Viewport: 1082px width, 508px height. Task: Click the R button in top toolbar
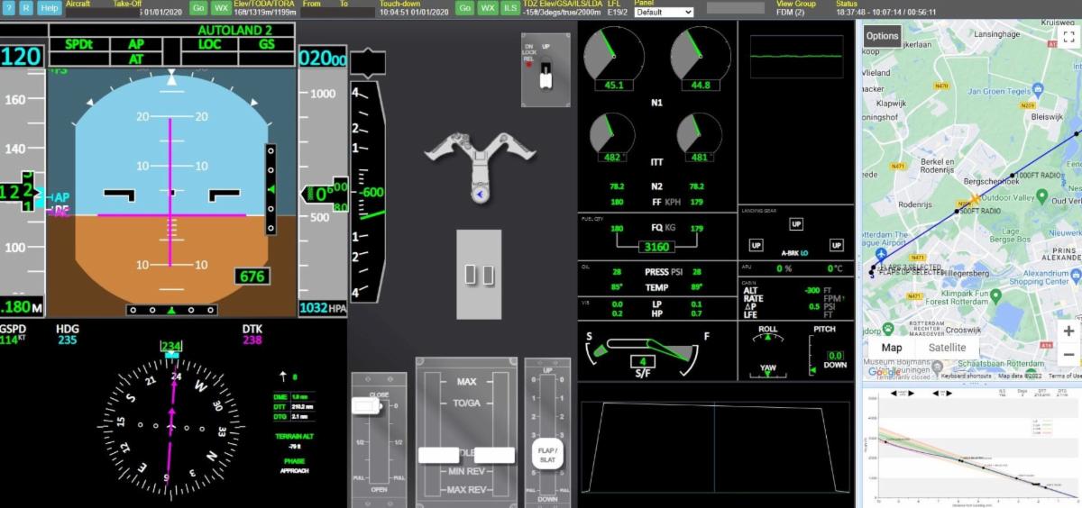26,8
